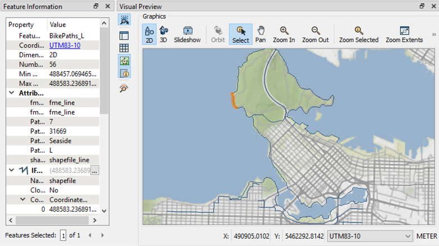
Task: Select the Dimension 2D row
Action: 53,55
